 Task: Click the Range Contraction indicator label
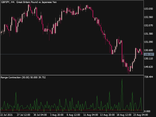(23, 77)
